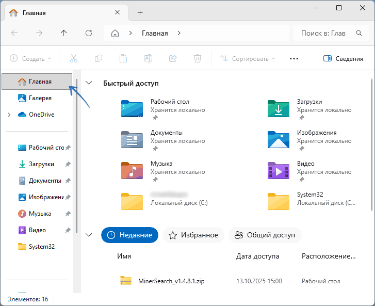Click the Cut scissors icon
Image resolution: width=375 pixels, height=306 pixels.
(x=73, y=58)
